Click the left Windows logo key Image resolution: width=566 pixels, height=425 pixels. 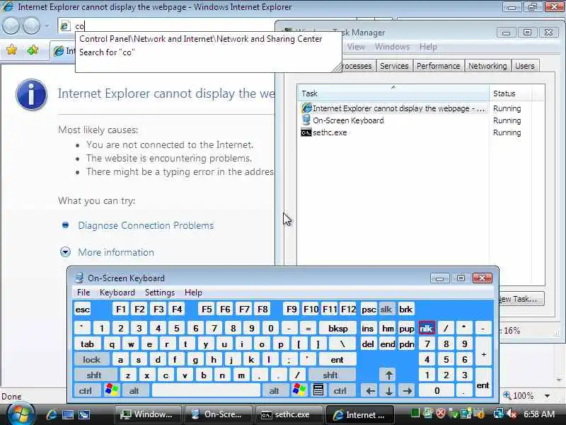(x=112, y=391)
